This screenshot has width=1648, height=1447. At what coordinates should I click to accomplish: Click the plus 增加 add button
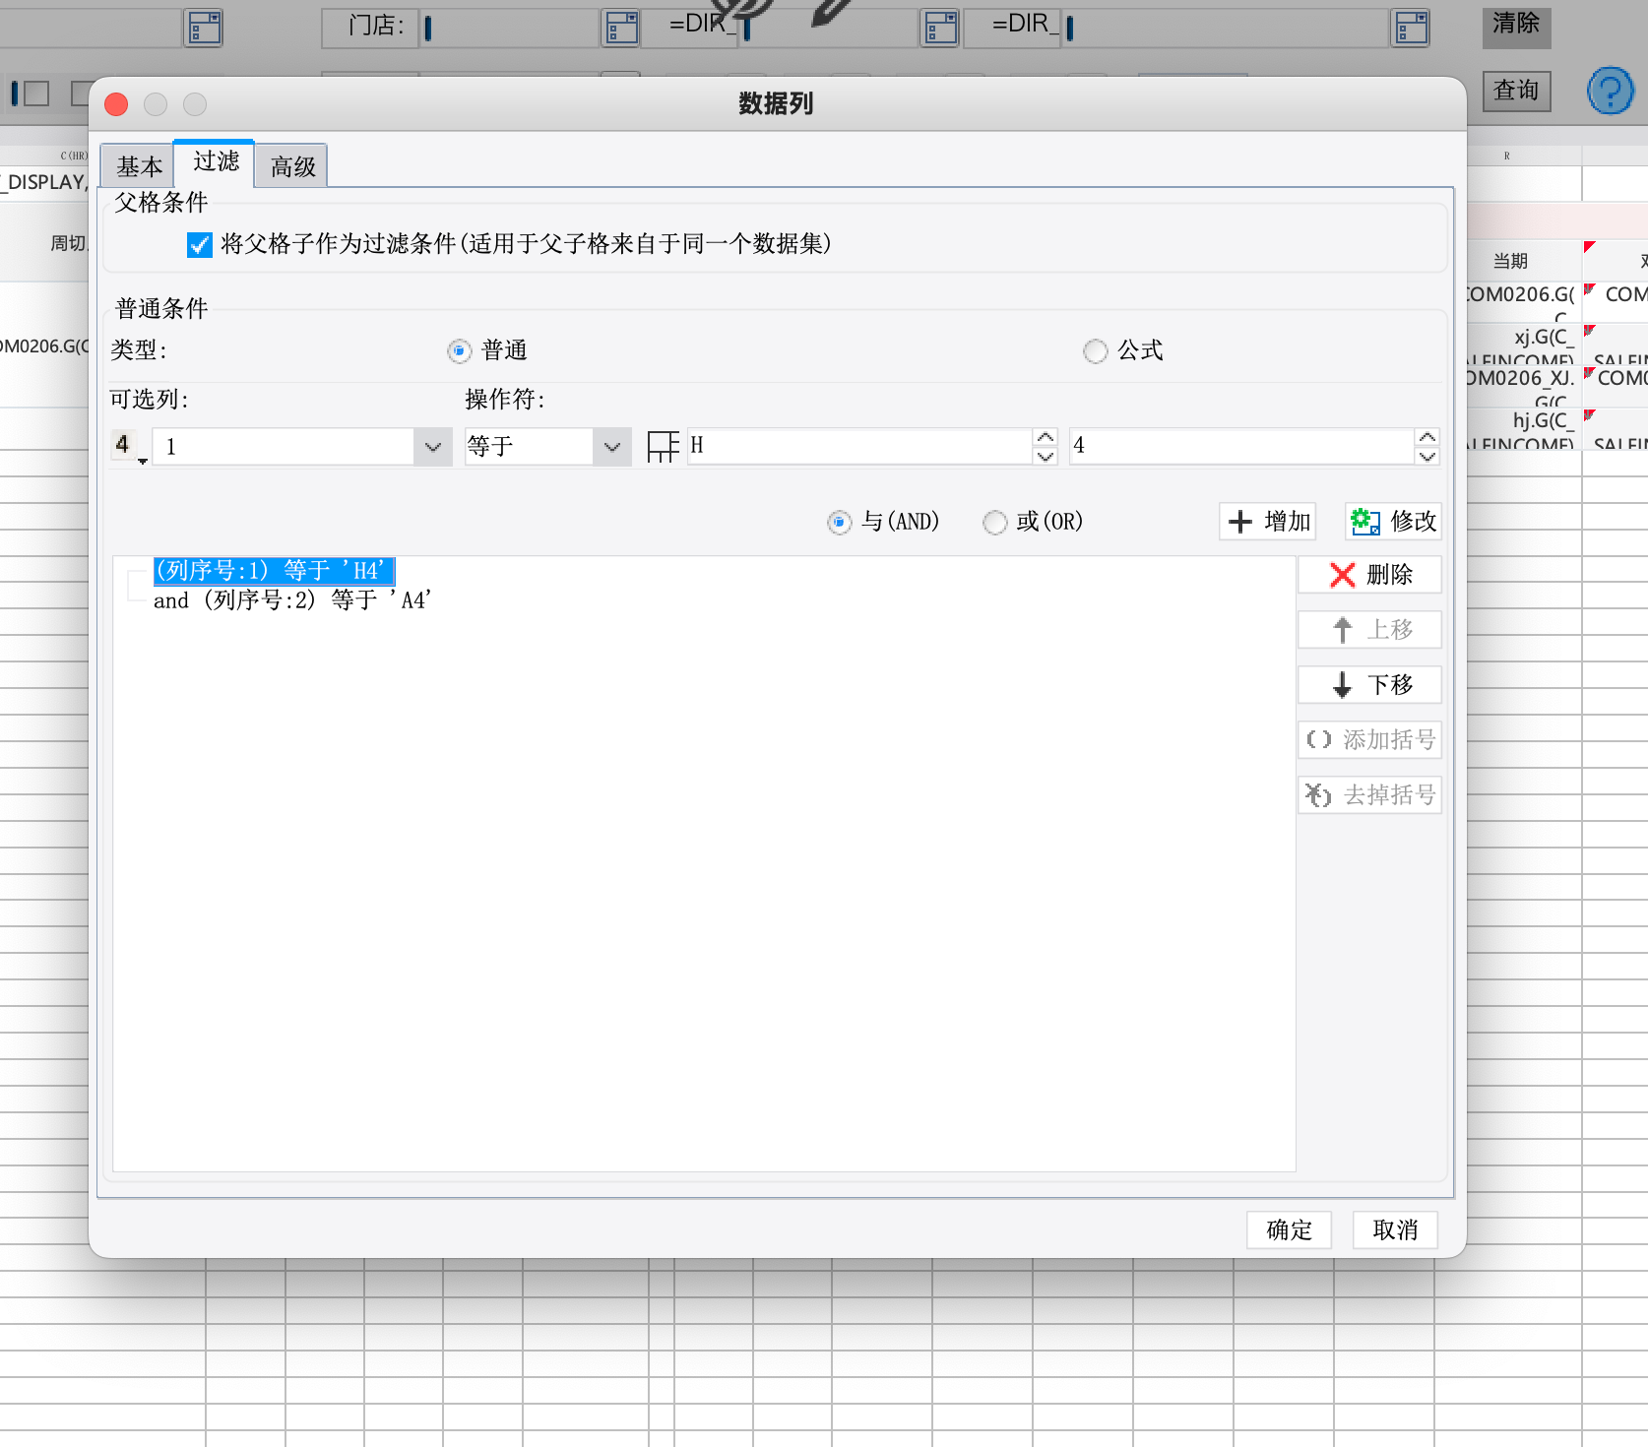(1268, 521)
